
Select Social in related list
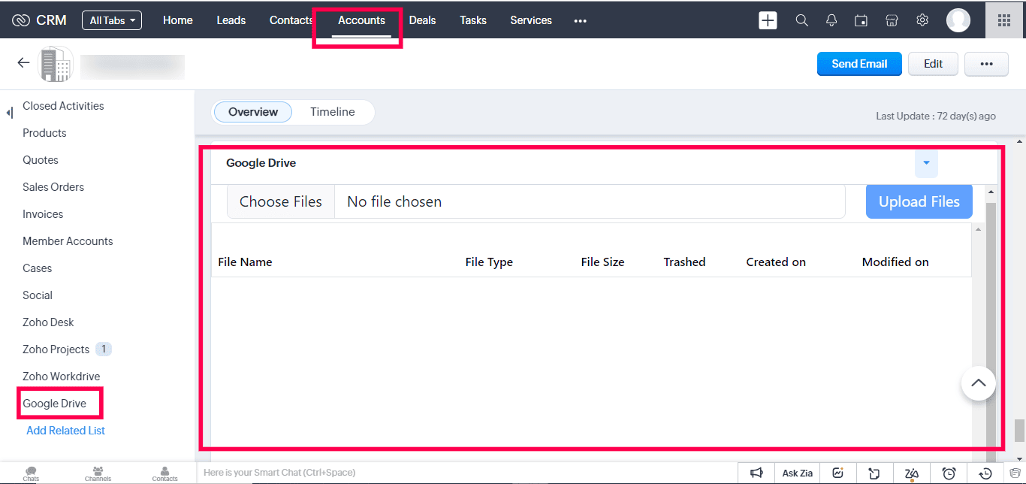point(38,295)
